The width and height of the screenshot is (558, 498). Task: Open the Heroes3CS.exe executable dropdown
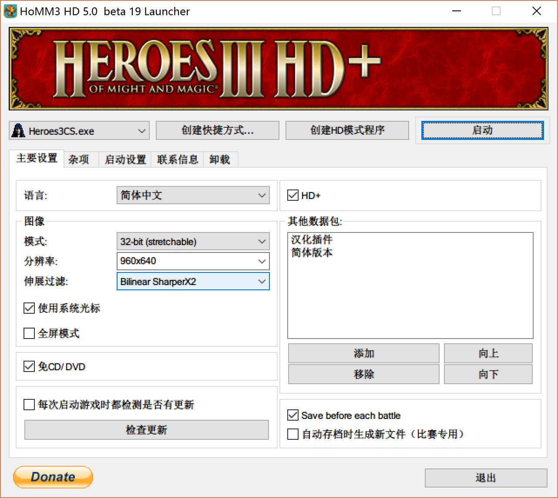[x=79, y=130]
